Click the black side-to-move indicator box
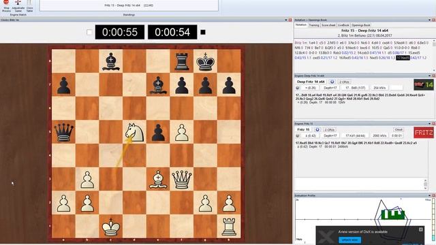 pyautogui.click(x=203, y=32)
